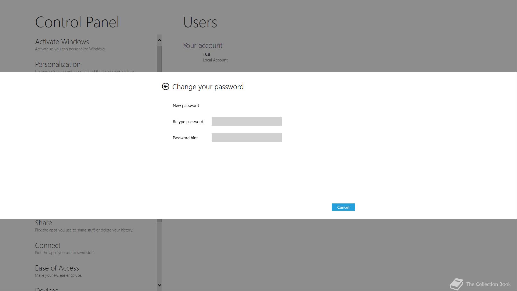Click the Collection Book watermark icon
517x291 pixels.
(x=456, y=284)
